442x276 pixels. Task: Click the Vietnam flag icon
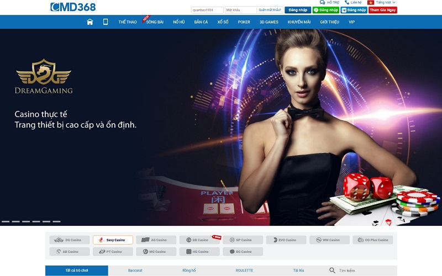pos(371,2)
